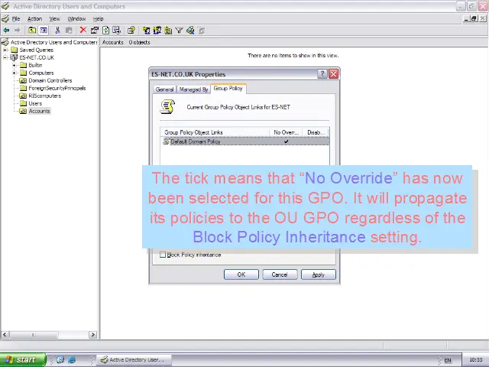
Task: Click the OK button
Action: point(241,274)
